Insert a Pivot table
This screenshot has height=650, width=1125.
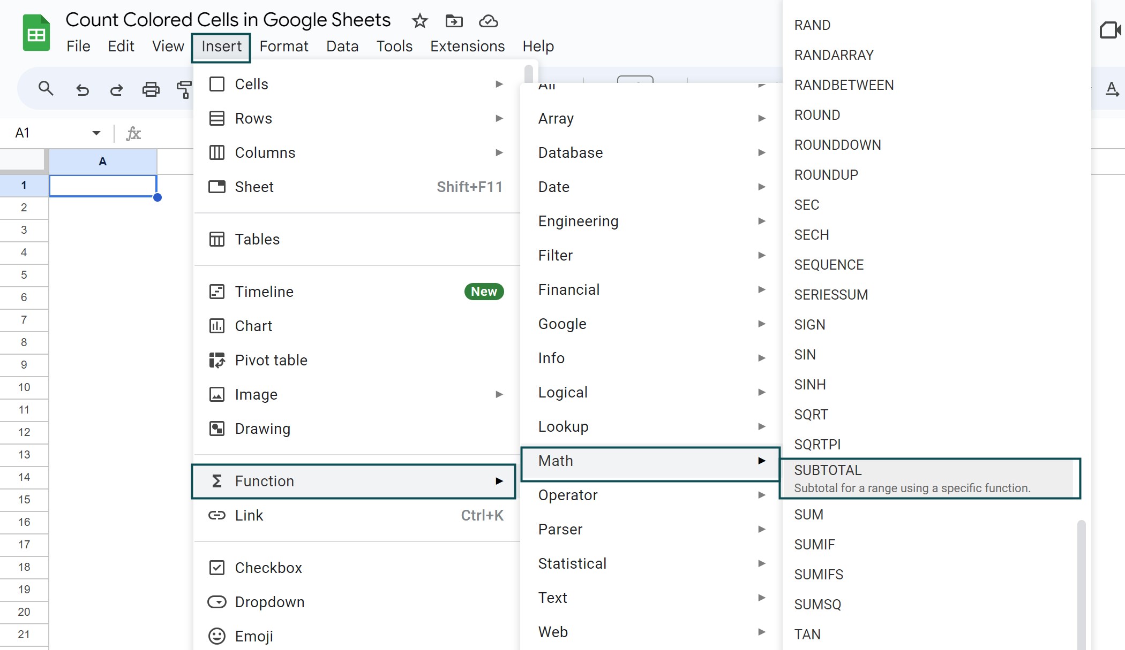click(x=356, y=360)
